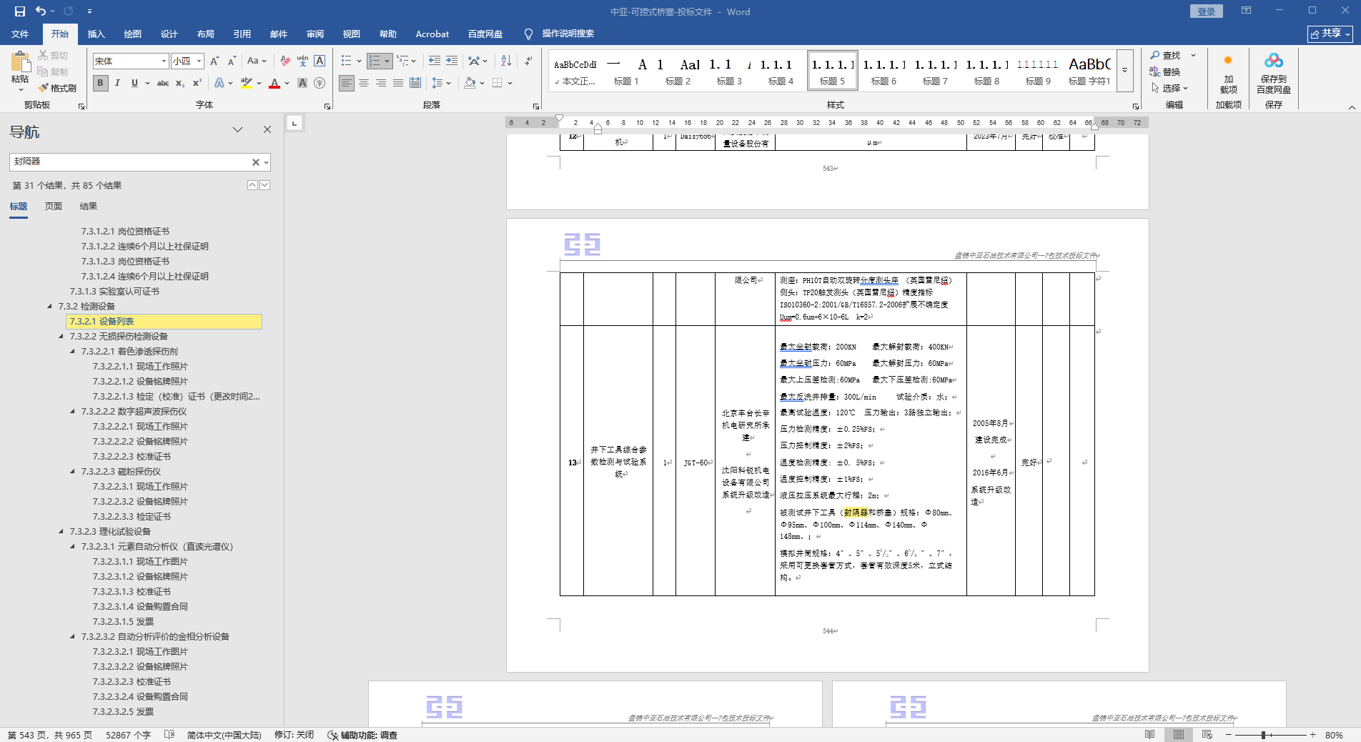This screenshot has height=742, width=1361.
Task: Click the 共享 share button
Action: coord(1330,34)
